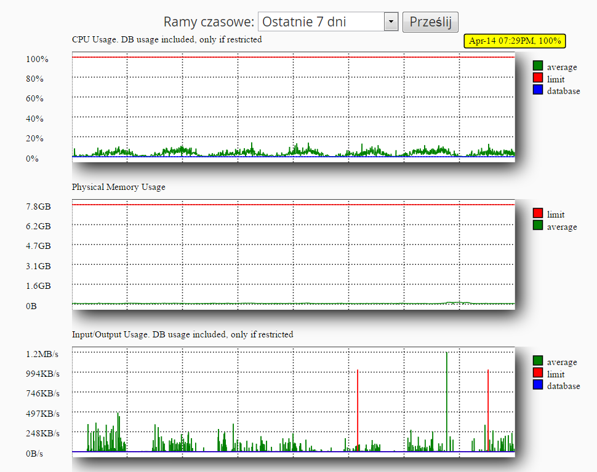This screenshot has height=472, width=597.
Task: Click the blue database swatch in CPU legend
Action: pyautogui.click(x=537, y=90)
